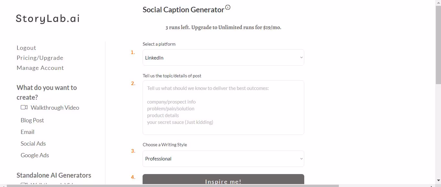Click the What do you want to create heading
The image size is (441, 187).
[47, 92]
